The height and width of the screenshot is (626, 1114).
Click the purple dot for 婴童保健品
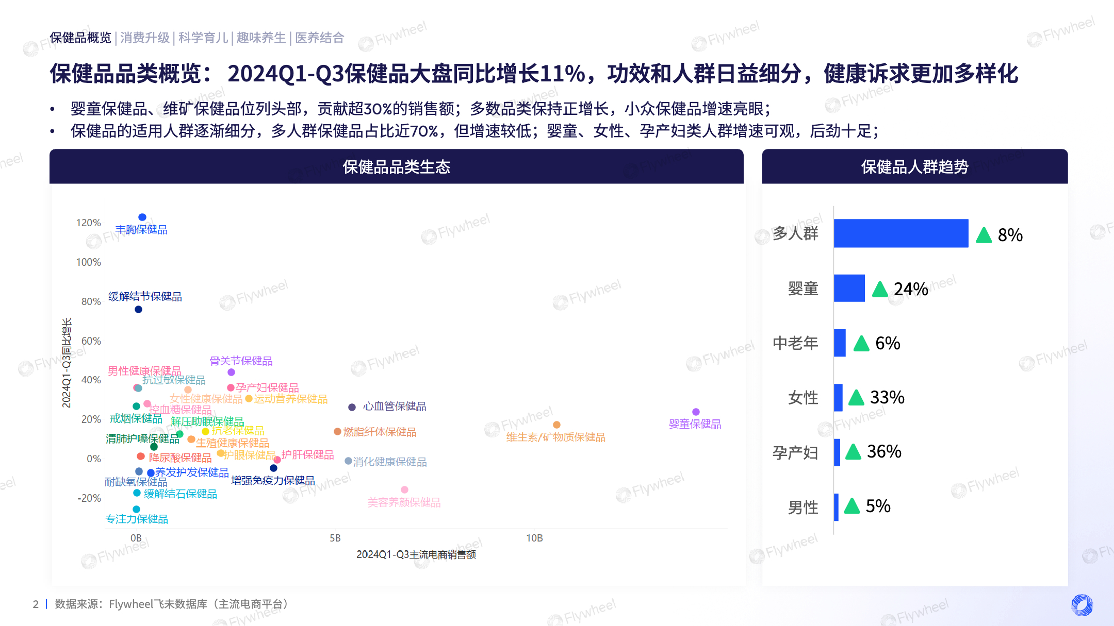click(x=696, y=412)
